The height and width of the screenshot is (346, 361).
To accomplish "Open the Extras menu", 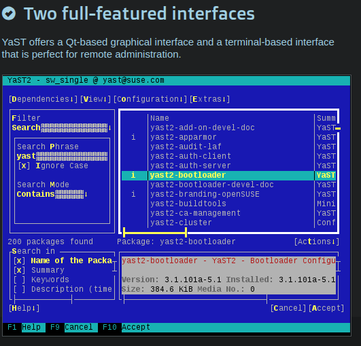I will point(209,99).
